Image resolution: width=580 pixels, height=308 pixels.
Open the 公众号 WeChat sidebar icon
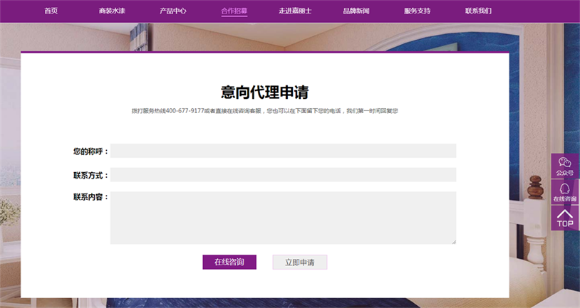(564, 166)
